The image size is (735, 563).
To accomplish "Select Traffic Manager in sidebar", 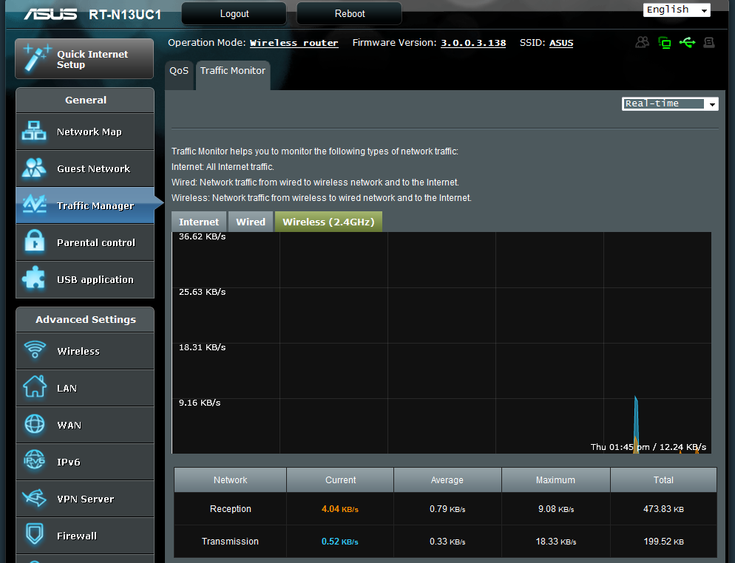I will pyautogui.click(x=85, y=205).
